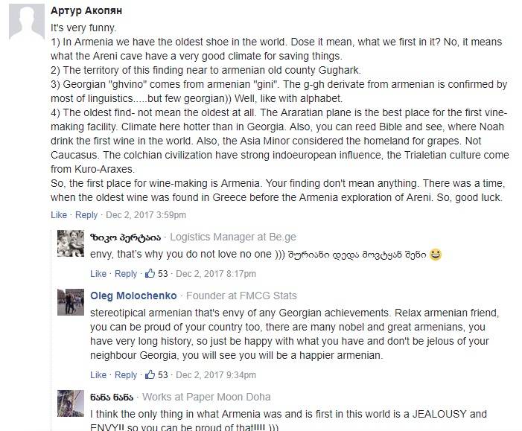Click the Paper Moon Doha commenter's avatar
Image resolution: width=522 pixels, height=431 pixels.
coord(71,403)
